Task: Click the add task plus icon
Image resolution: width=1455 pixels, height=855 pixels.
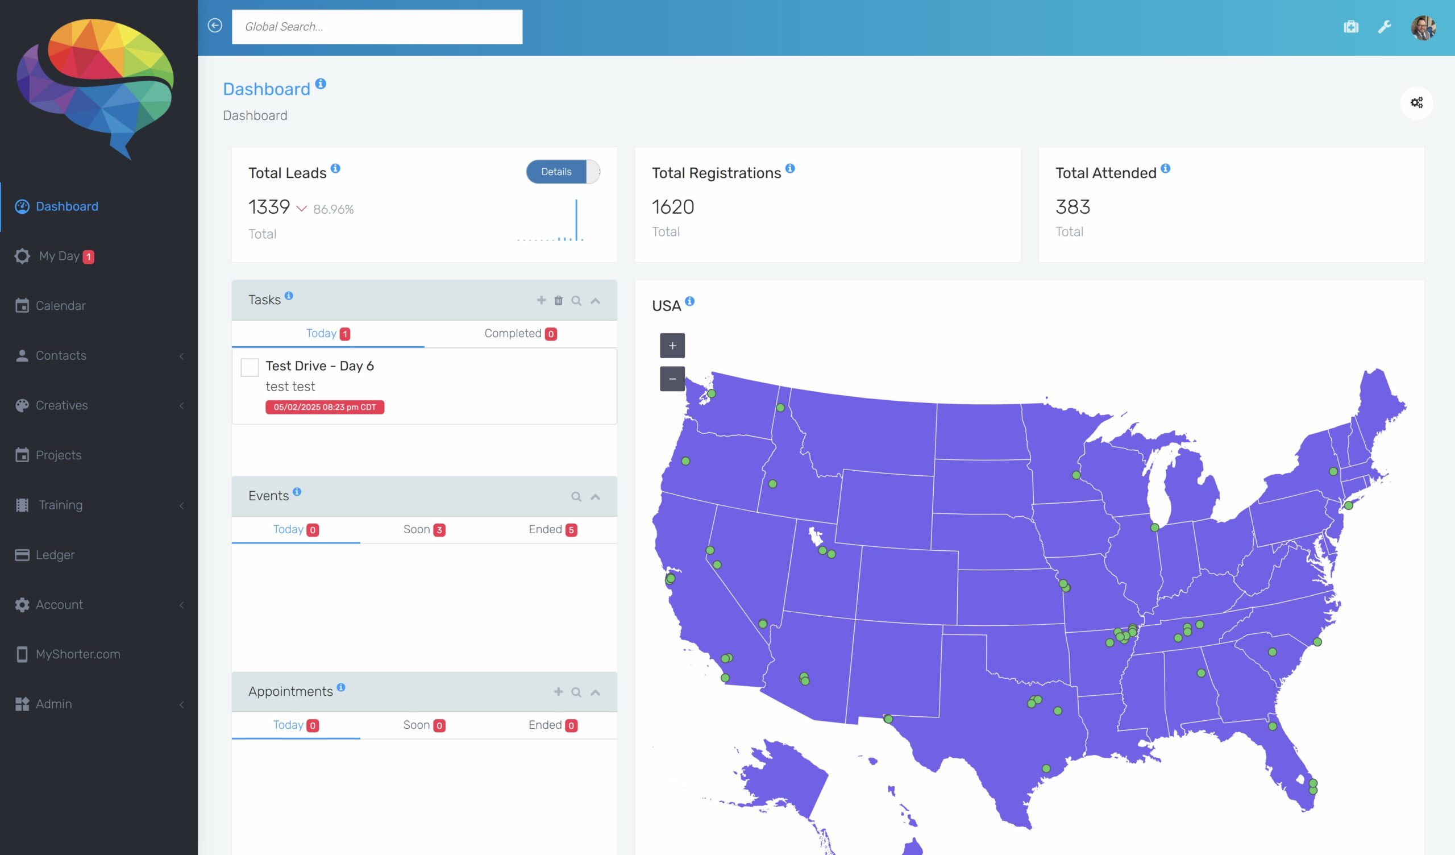Action: click(x=541, y=300)
